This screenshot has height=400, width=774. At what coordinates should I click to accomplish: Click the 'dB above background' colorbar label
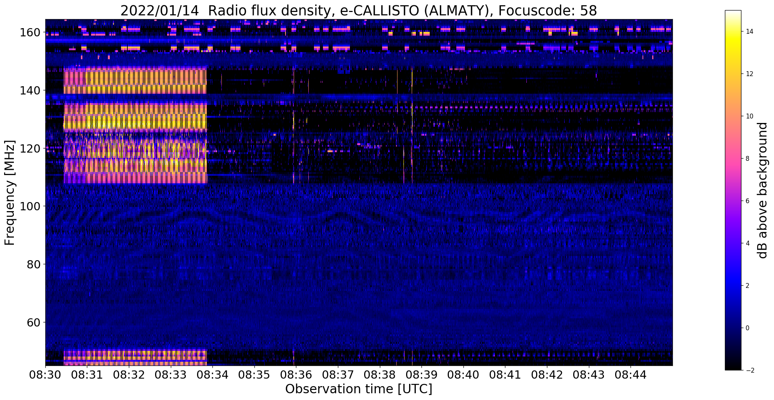[762, 190]
